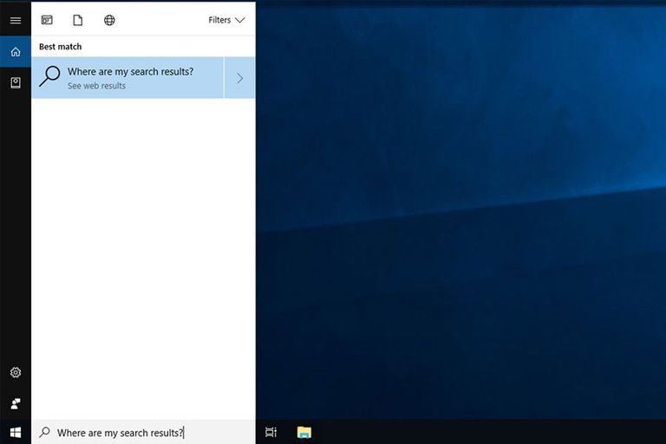
Task: Expand the Cortana hamburger menu
Action: click(16, 21)
